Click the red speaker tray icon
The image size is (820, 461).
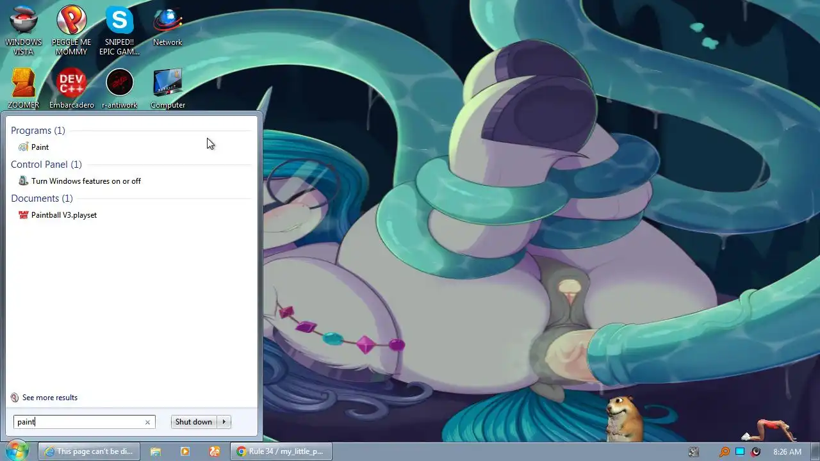click(756, 452)
